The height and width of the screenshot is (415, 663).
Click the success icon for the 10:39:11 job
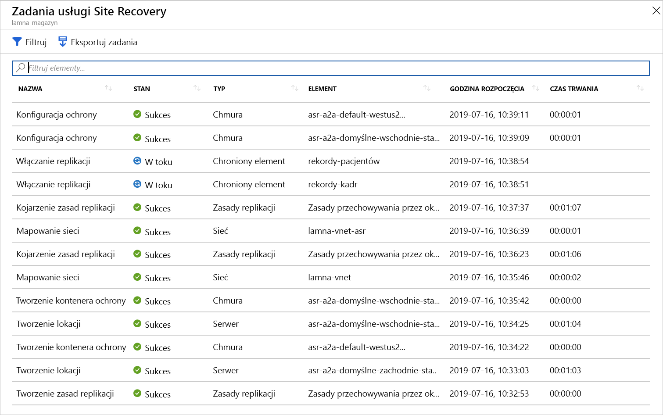tap(137, 114)
